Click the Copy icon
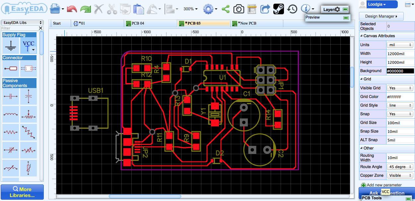Image resolution: width=415 pixels, height=201 pixels. click(125, 9)
